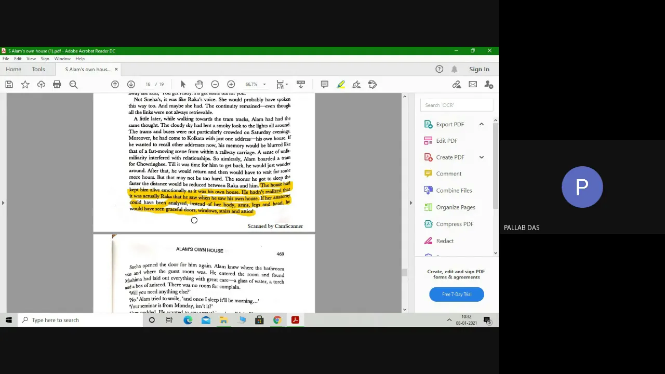The width and height of the screenshot is (665, 374).
Task: Enable scrolling page display mode
Action: coord(301,84)
